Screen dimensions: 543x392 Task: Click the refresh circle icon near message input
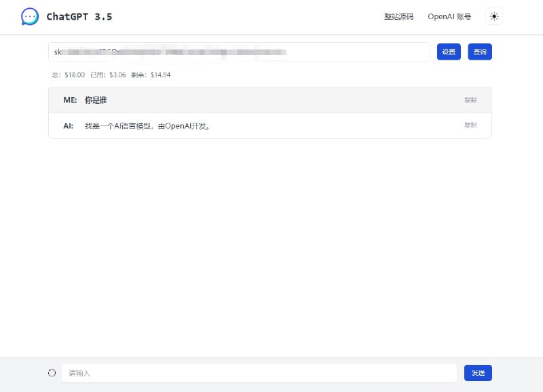(52, 372)
